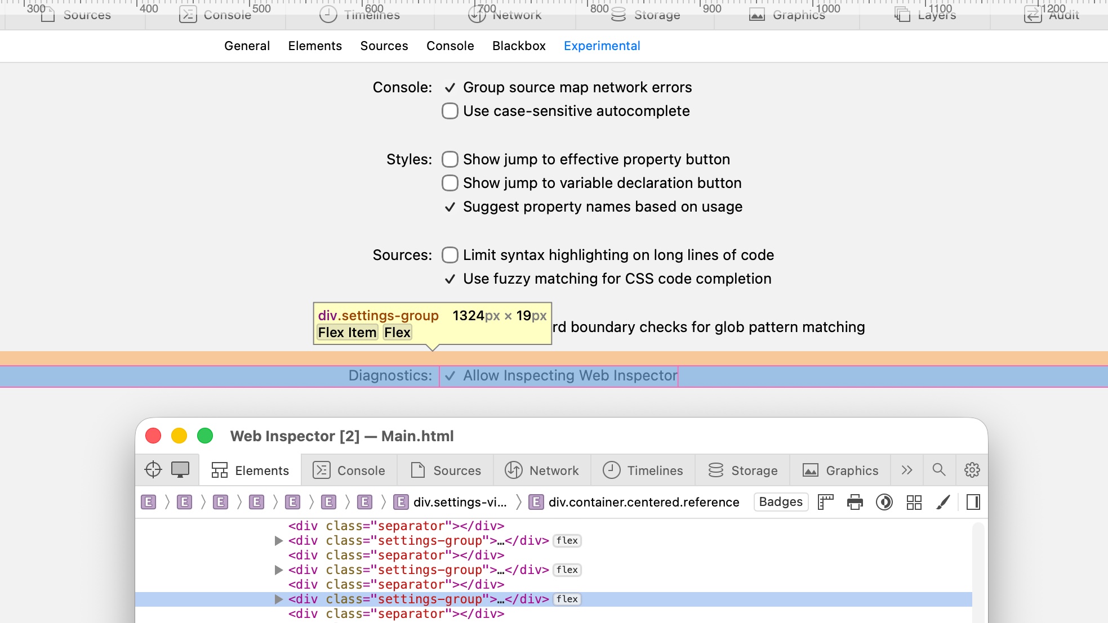Open the Elements settings tab
The height and width of the screenshot is (623, 1108).
(315, 46)
